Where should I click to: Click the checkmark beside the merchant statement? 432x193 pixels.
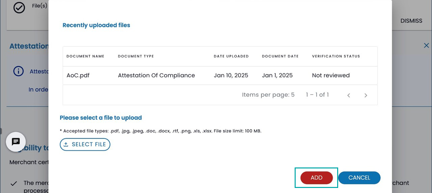[x=14, y=184]
